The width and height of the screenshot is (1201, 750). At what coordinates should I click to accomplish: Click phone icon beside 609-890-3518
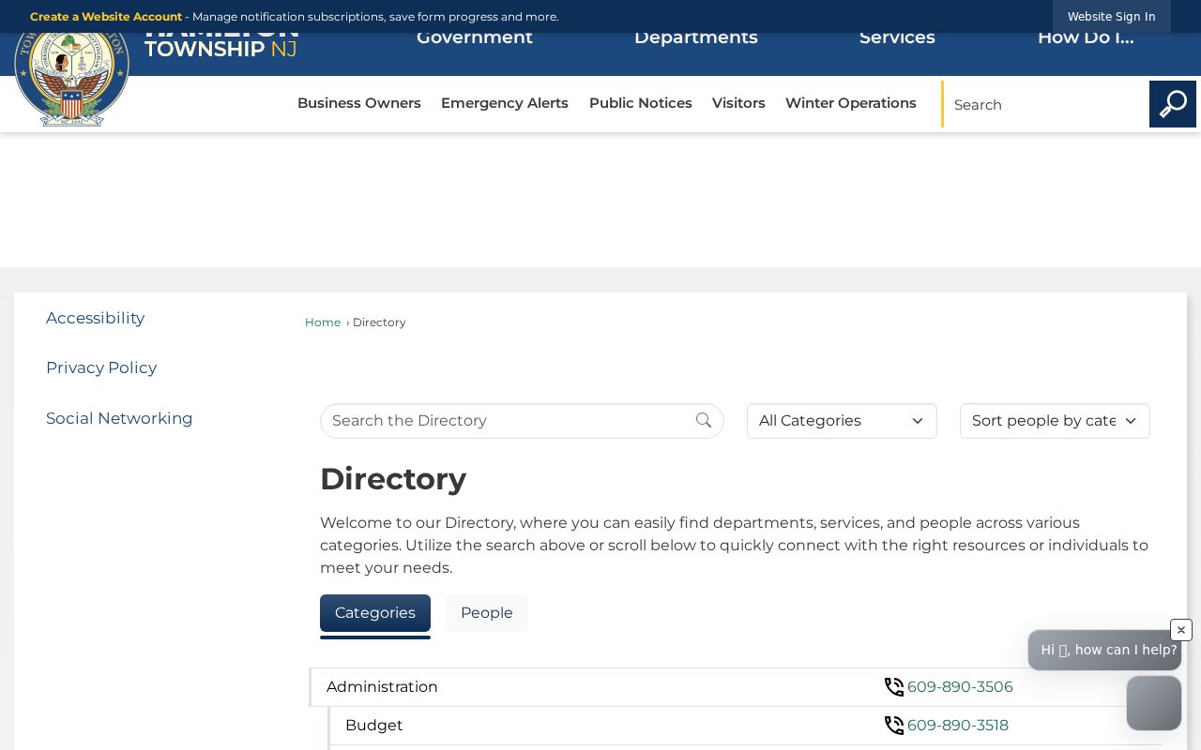coord(894,726)
